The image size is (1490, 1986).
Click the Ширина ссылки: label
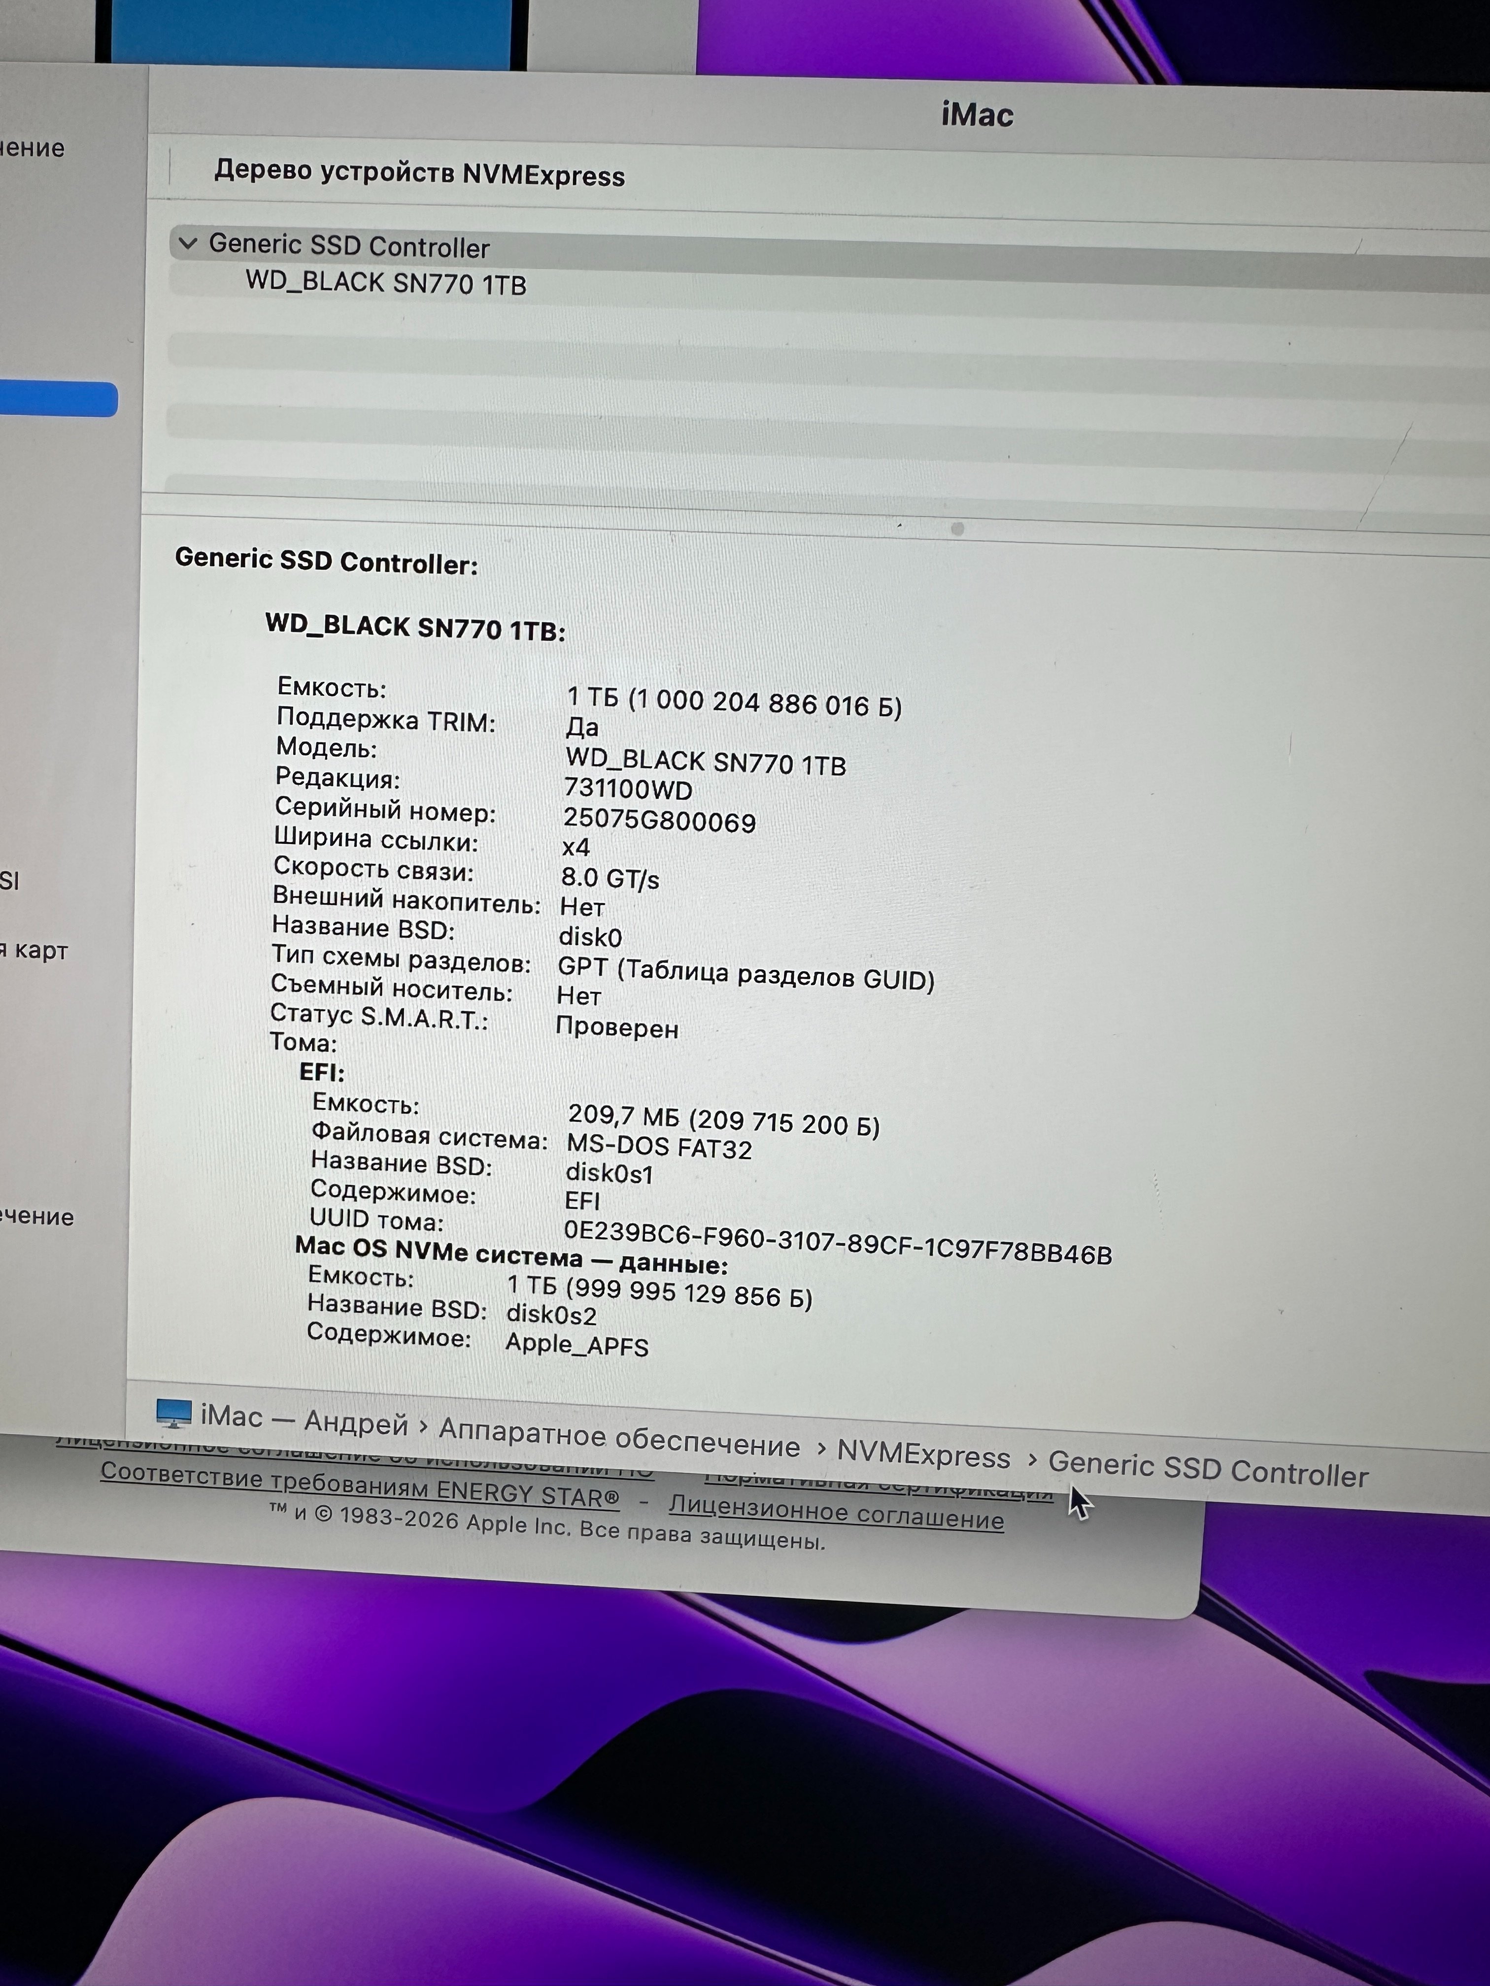coord(375,839)
